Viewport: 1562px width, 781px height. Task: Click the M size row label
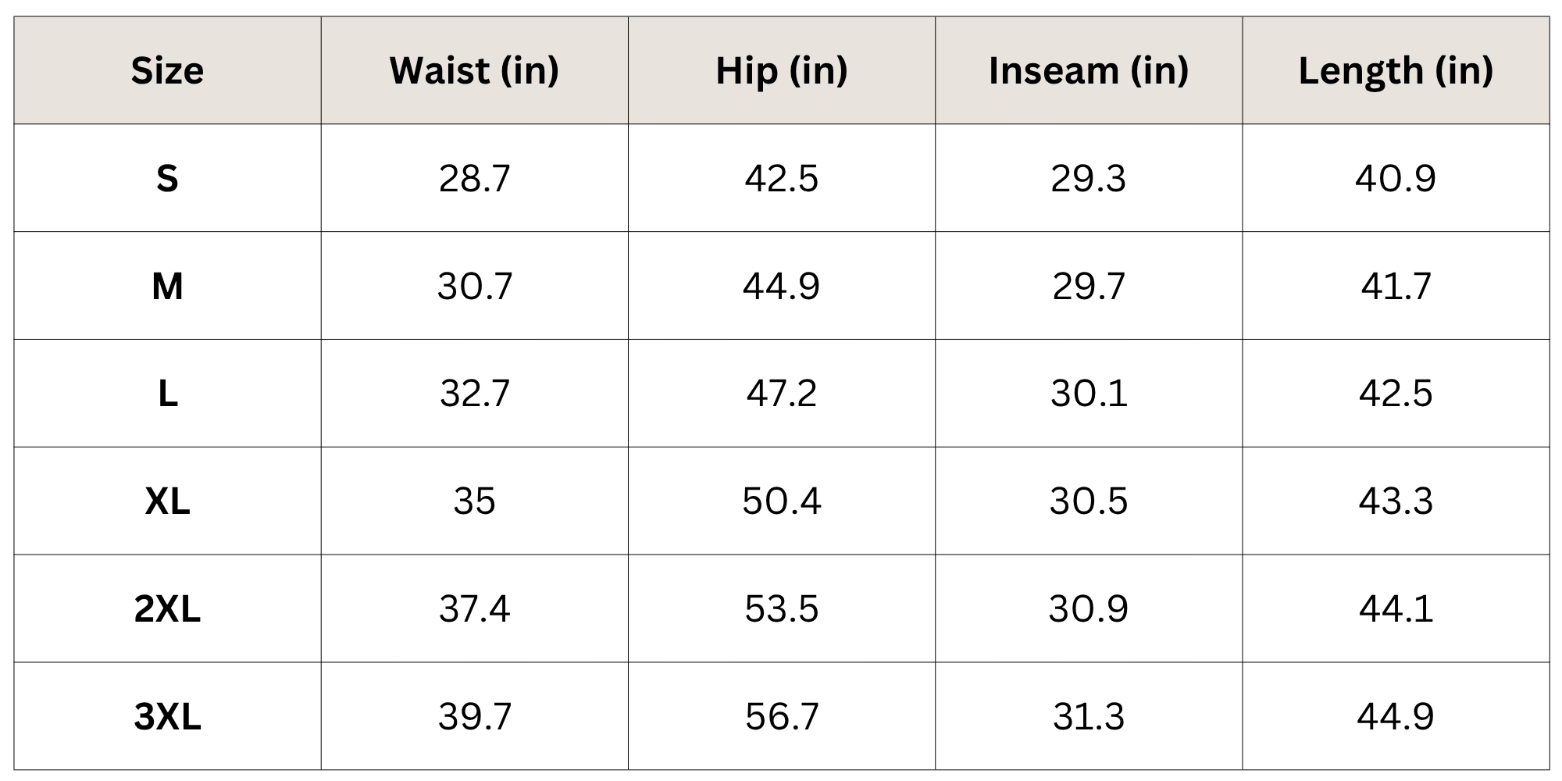[167, 286]
